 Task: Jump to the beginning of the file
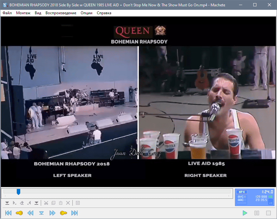coord(8,213)
